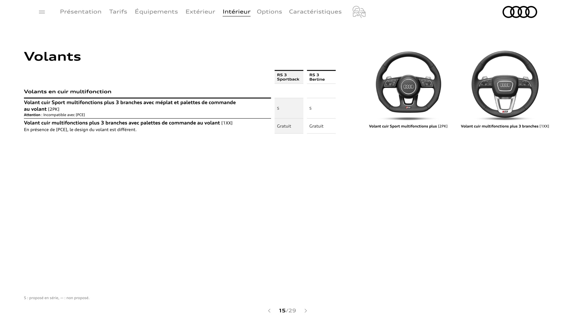Go to previous page arrow

tap(269, 311)
